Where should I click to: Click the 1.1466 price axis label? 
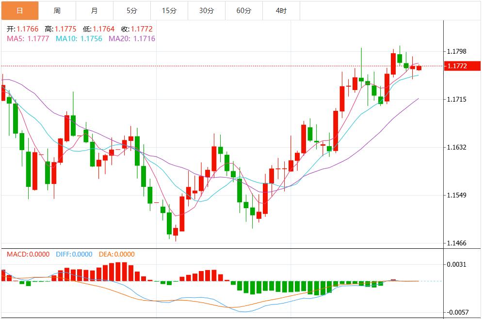(456, 243)
